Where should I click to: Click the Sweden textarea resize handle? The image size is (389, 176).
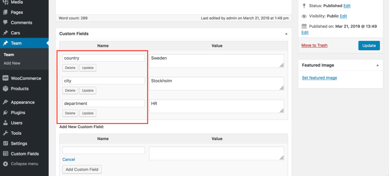point(281,65)
